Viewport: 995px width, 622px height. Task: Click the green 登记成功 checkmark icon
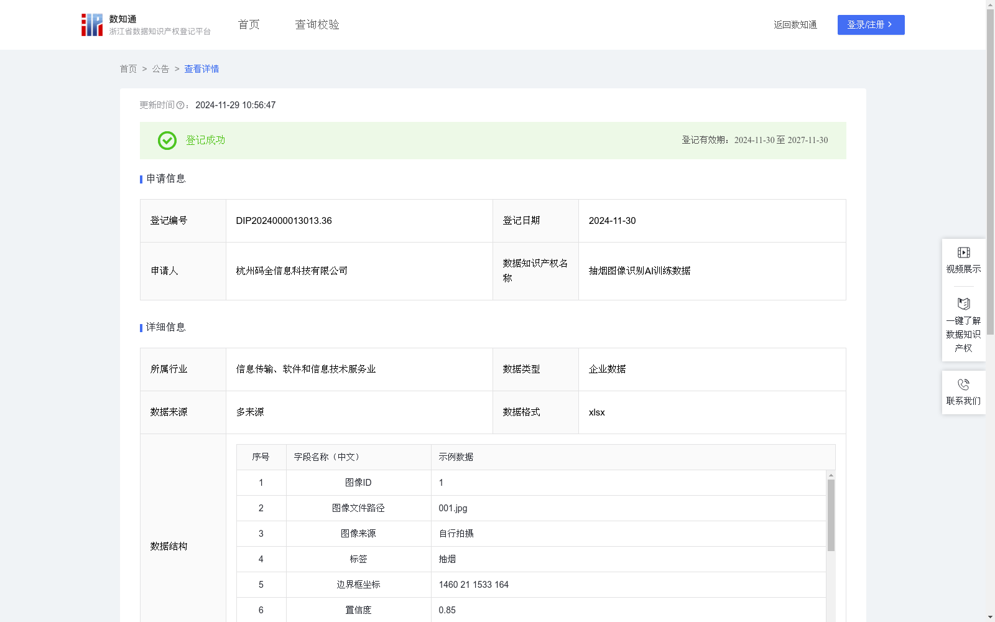click(x=166, y=141)
